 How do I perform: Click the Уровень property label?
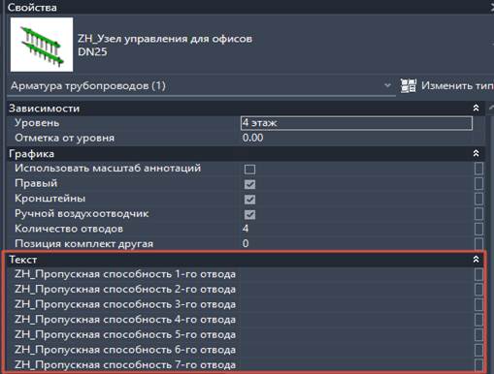click(x=37, y=123)
